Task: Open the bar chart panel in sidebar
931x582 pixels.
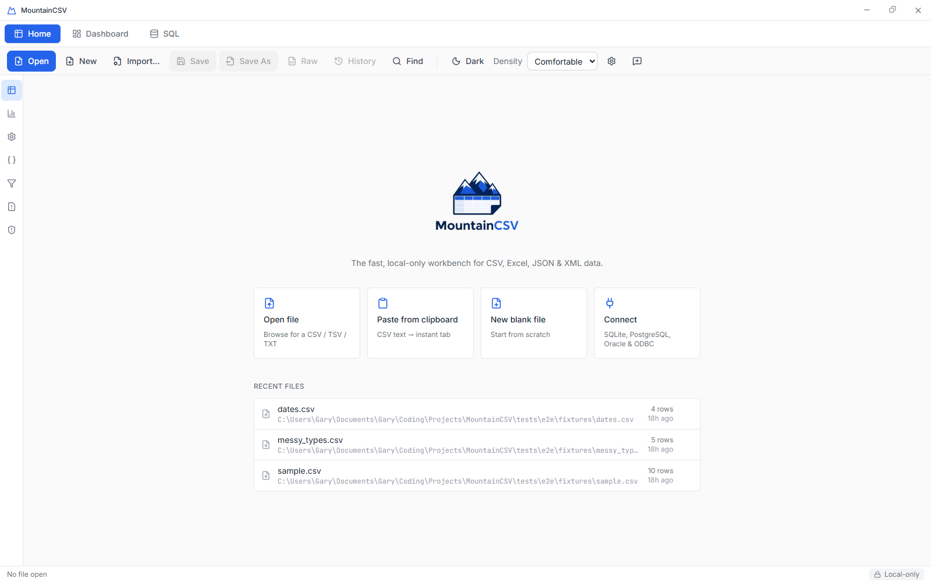Action: click(12, 113)
